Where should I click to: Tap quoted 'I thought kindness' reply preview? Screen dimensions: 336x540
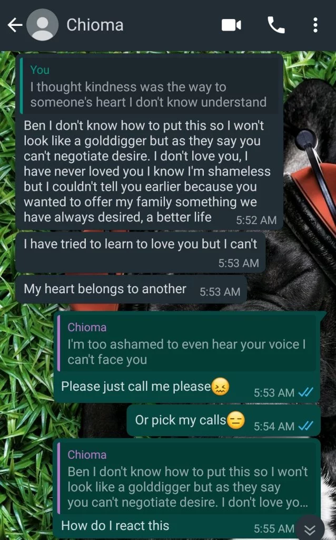(x=149, y=86)
